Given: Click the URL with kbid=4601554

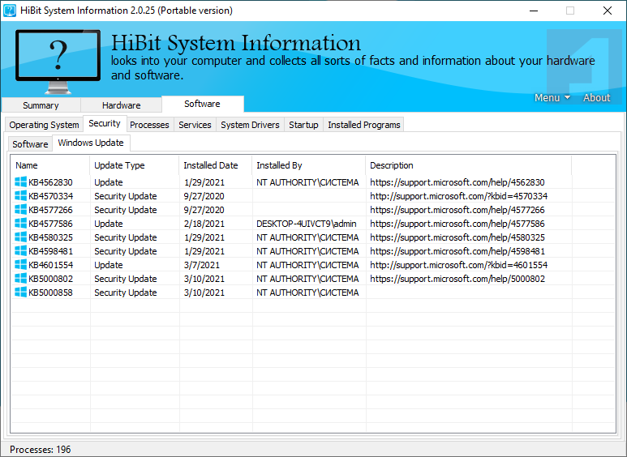Looking at the screenshot, I should point(458,265).
